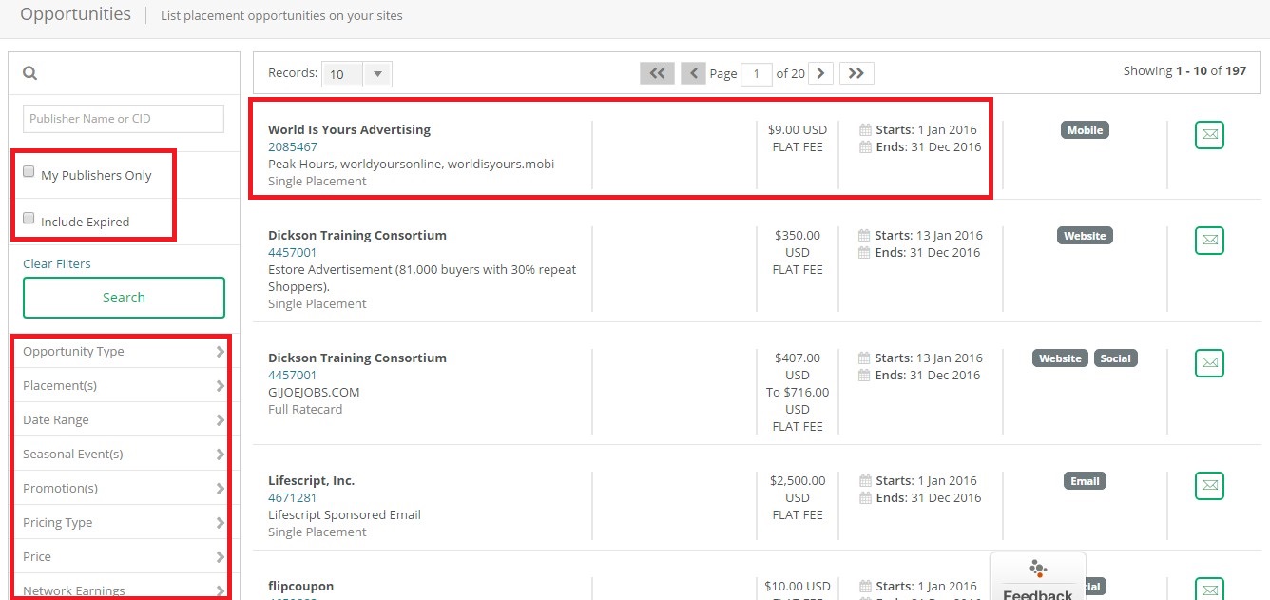Click the $9.00 USD price text
This screenshot has width=1270, height=600.
click(798, 129)
